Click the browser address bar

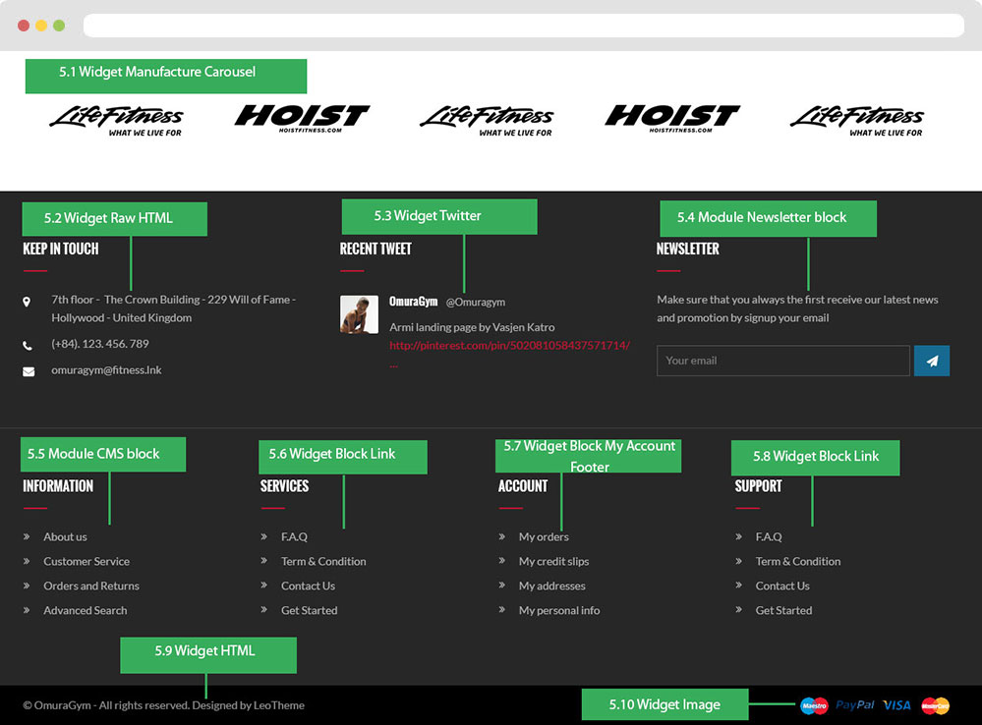[x=524, y=26]
